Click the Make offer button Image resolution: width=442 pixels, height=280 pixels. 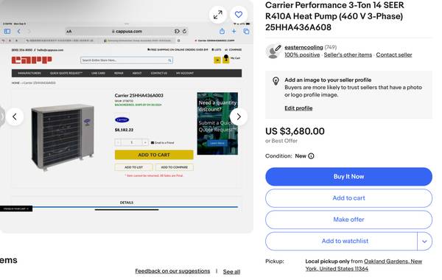tap(348, 220)
